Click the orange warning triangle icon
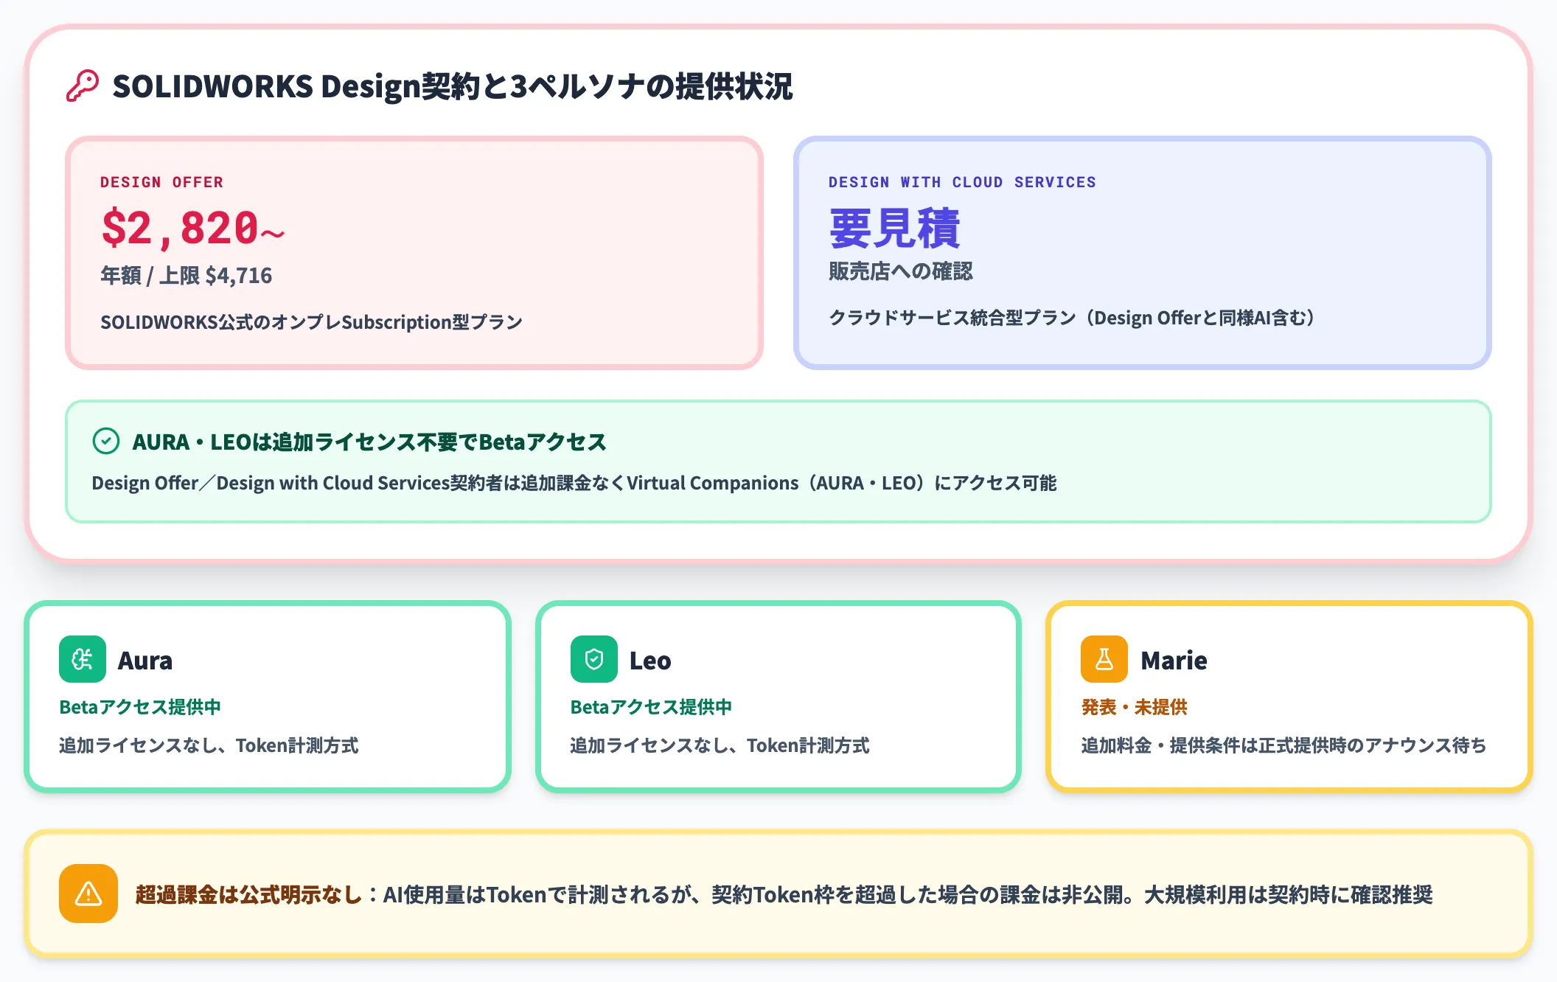 pos(88,894)
